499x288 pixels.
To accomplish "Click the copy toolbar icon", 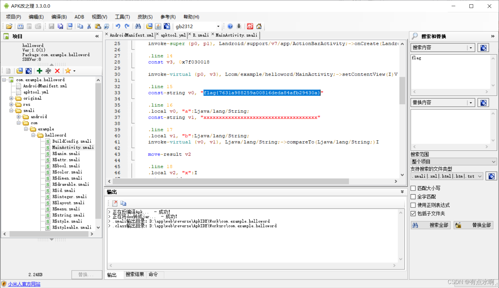I will [x=80, y=26].
